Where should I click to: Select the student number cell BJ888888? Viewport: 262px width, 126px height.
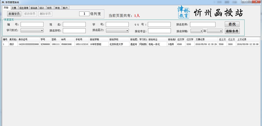click(x=45, y=44)
